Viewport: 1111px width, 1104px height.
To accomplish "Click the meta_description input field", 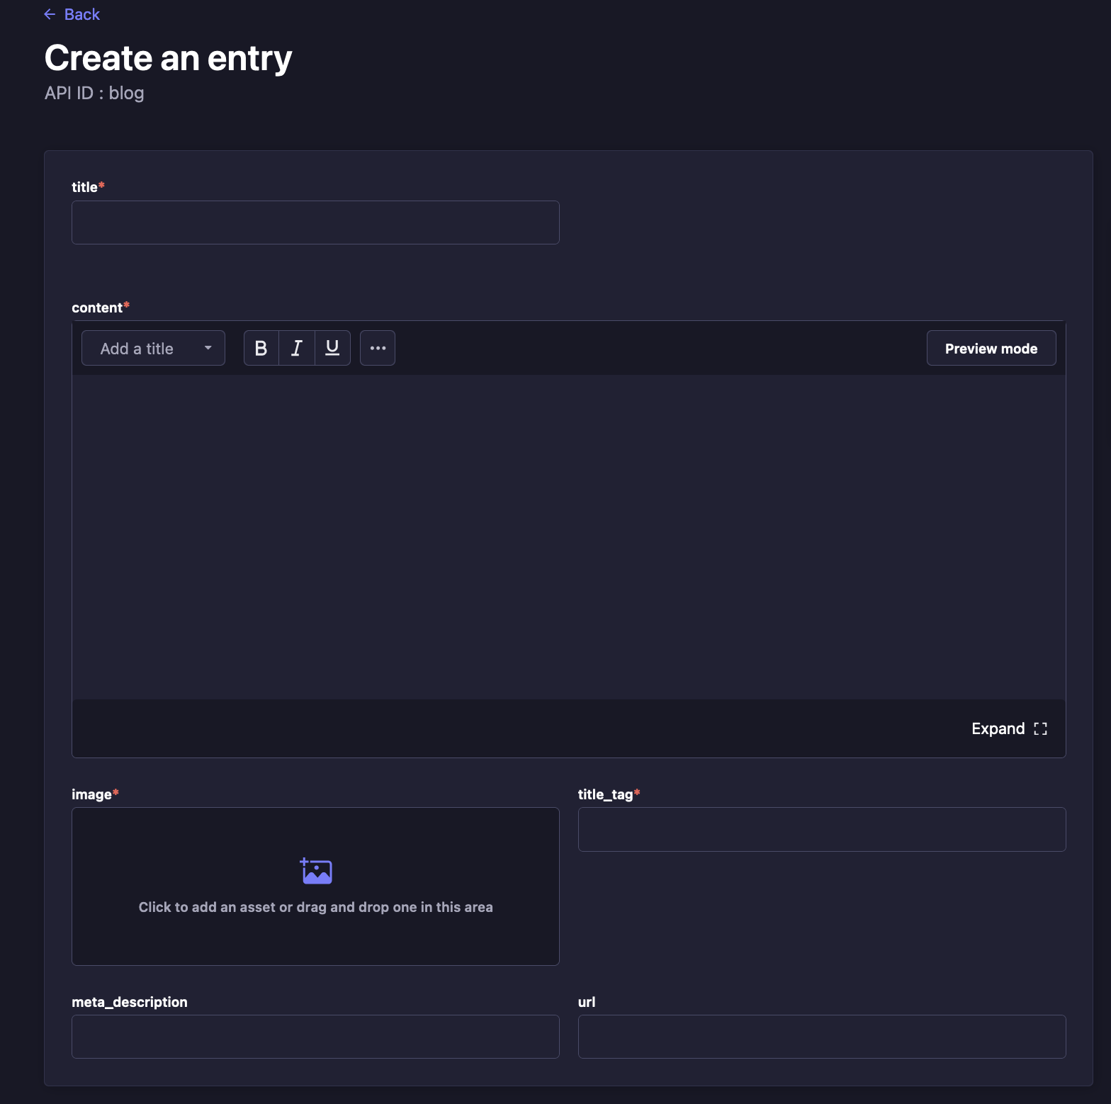I will point(315,1036).
